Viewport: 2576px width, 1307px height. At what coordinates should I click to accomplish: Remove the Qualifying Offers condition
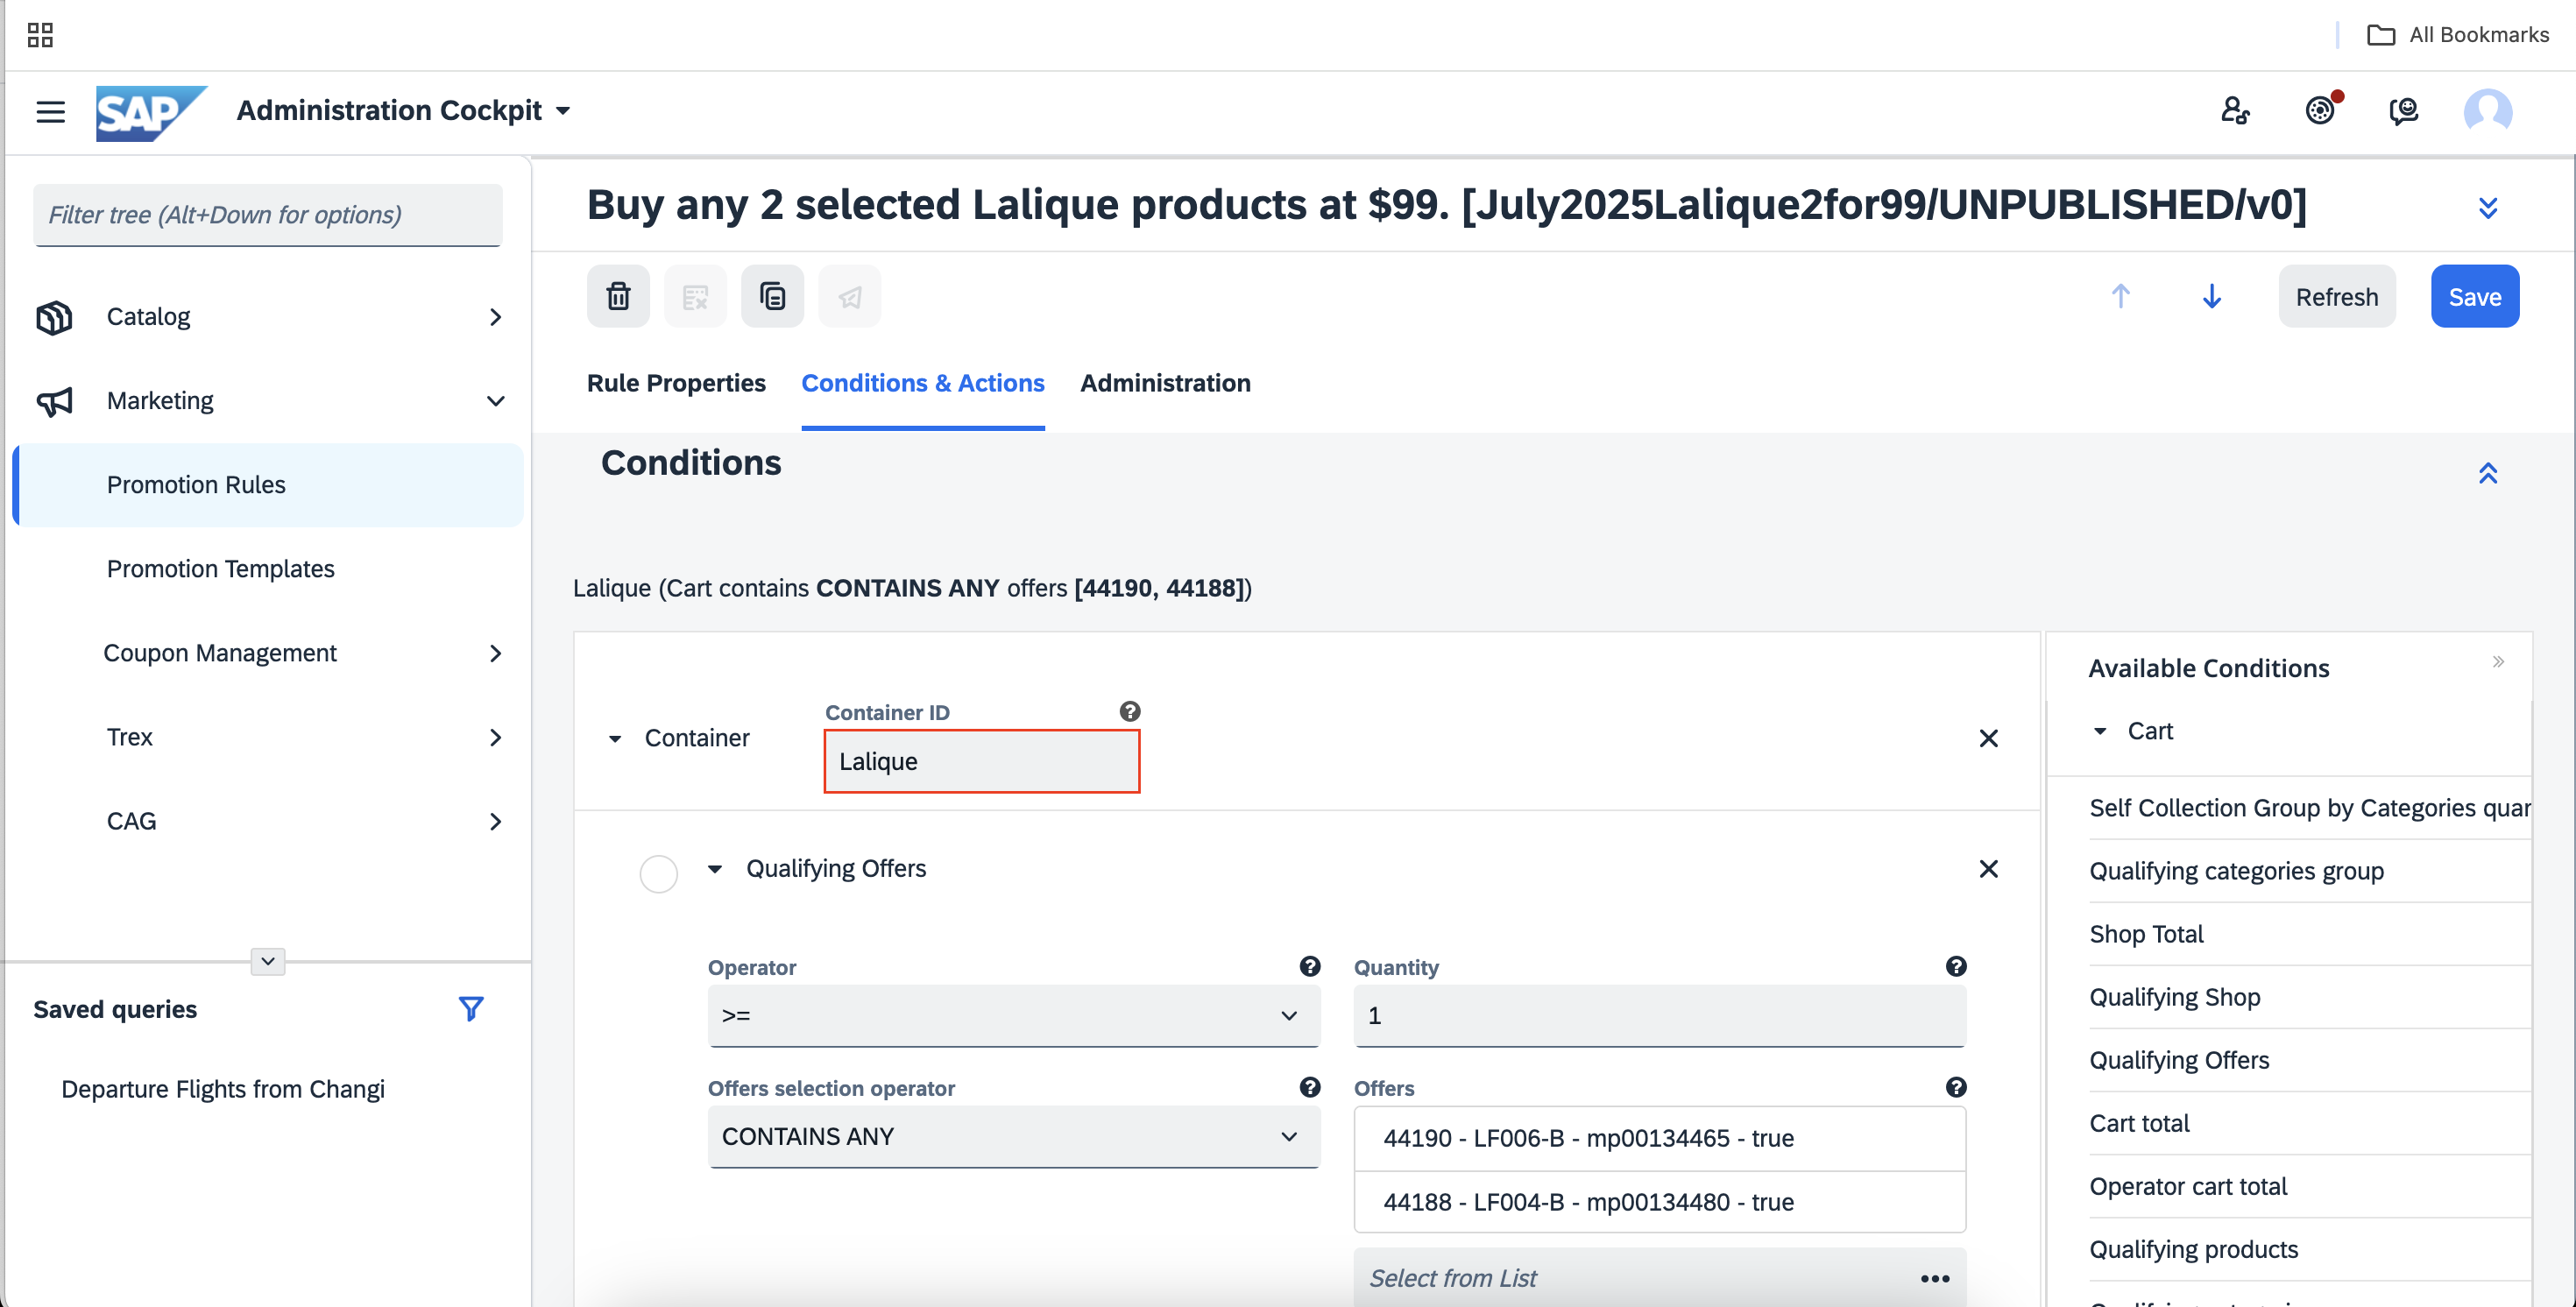(1988, 868)
